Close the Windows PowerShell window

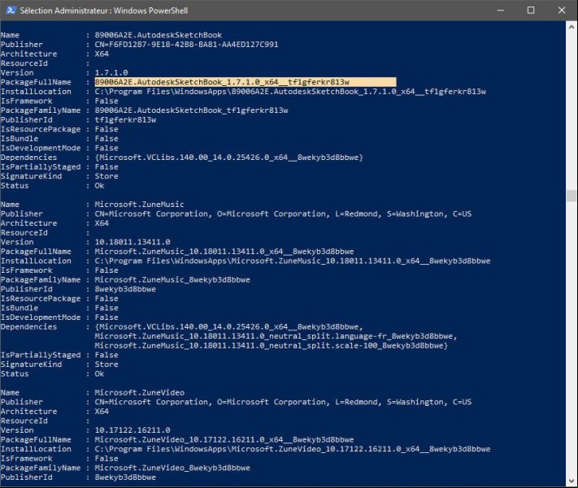click(x=562, y=11)
